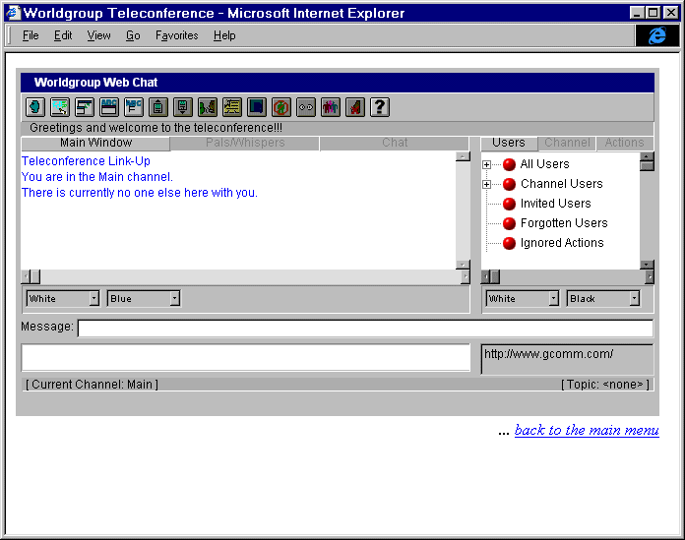Expand the All Users tree node
This screenshot has width=685, height=540.
coord(487,164)
